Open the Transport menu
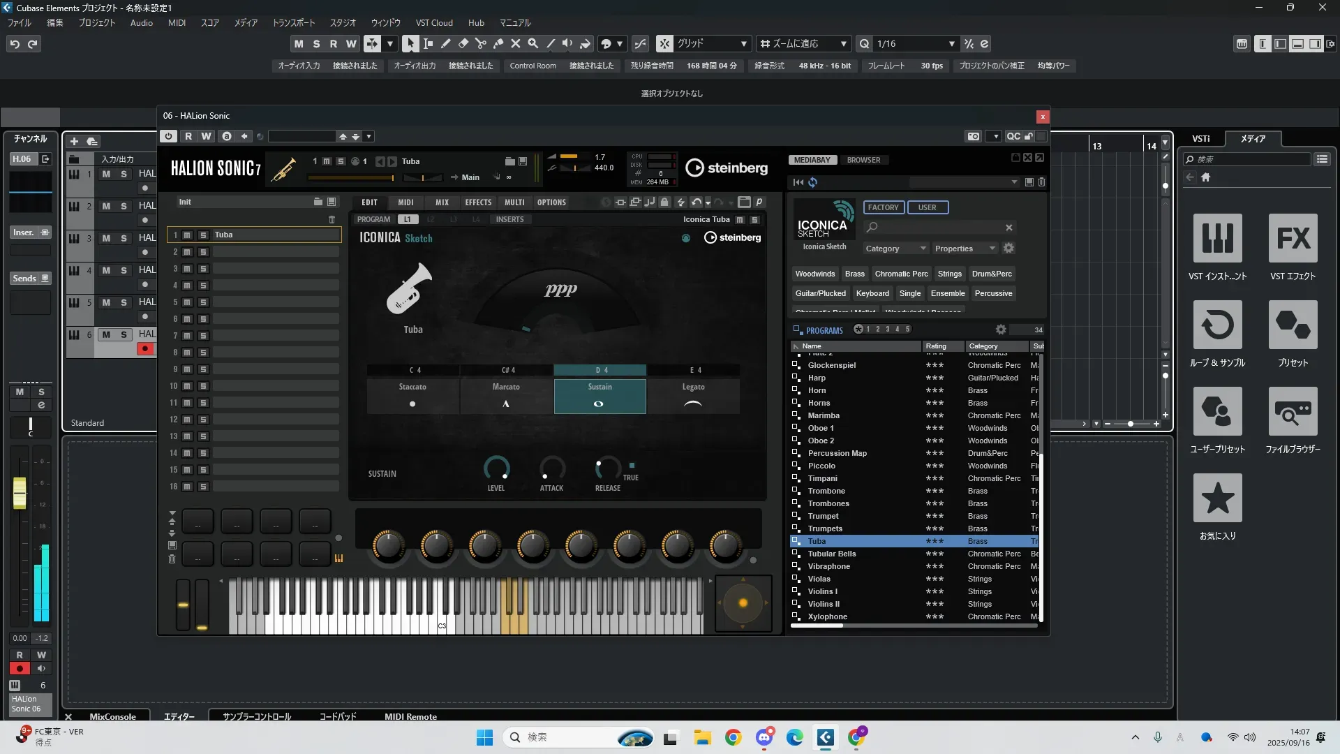 coord(293,22)
